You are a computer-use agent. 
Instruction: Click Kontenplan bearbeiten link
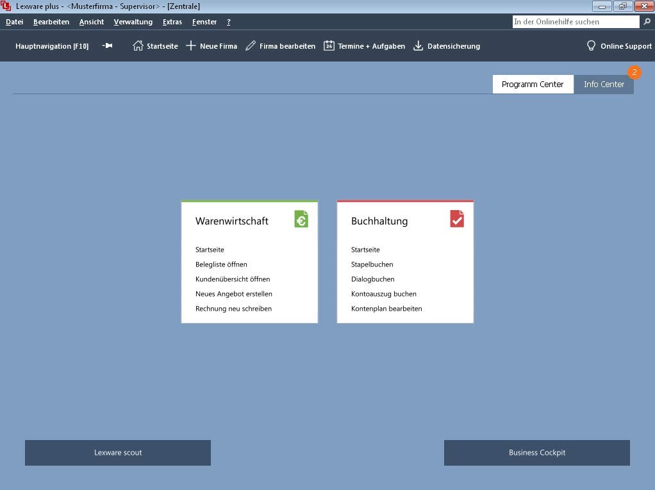click(386, 309)
